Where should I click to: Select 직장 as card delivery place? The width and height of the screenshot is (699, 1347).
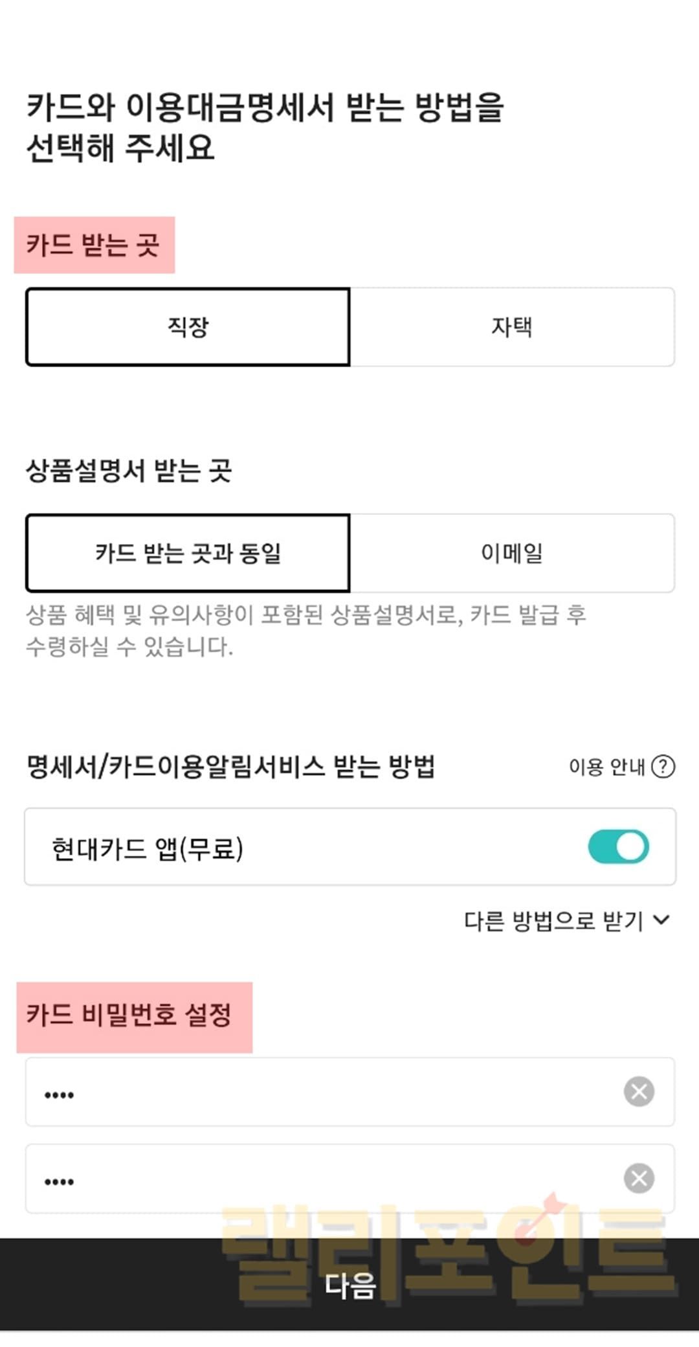pyautogui.click(x=188, y=327)
